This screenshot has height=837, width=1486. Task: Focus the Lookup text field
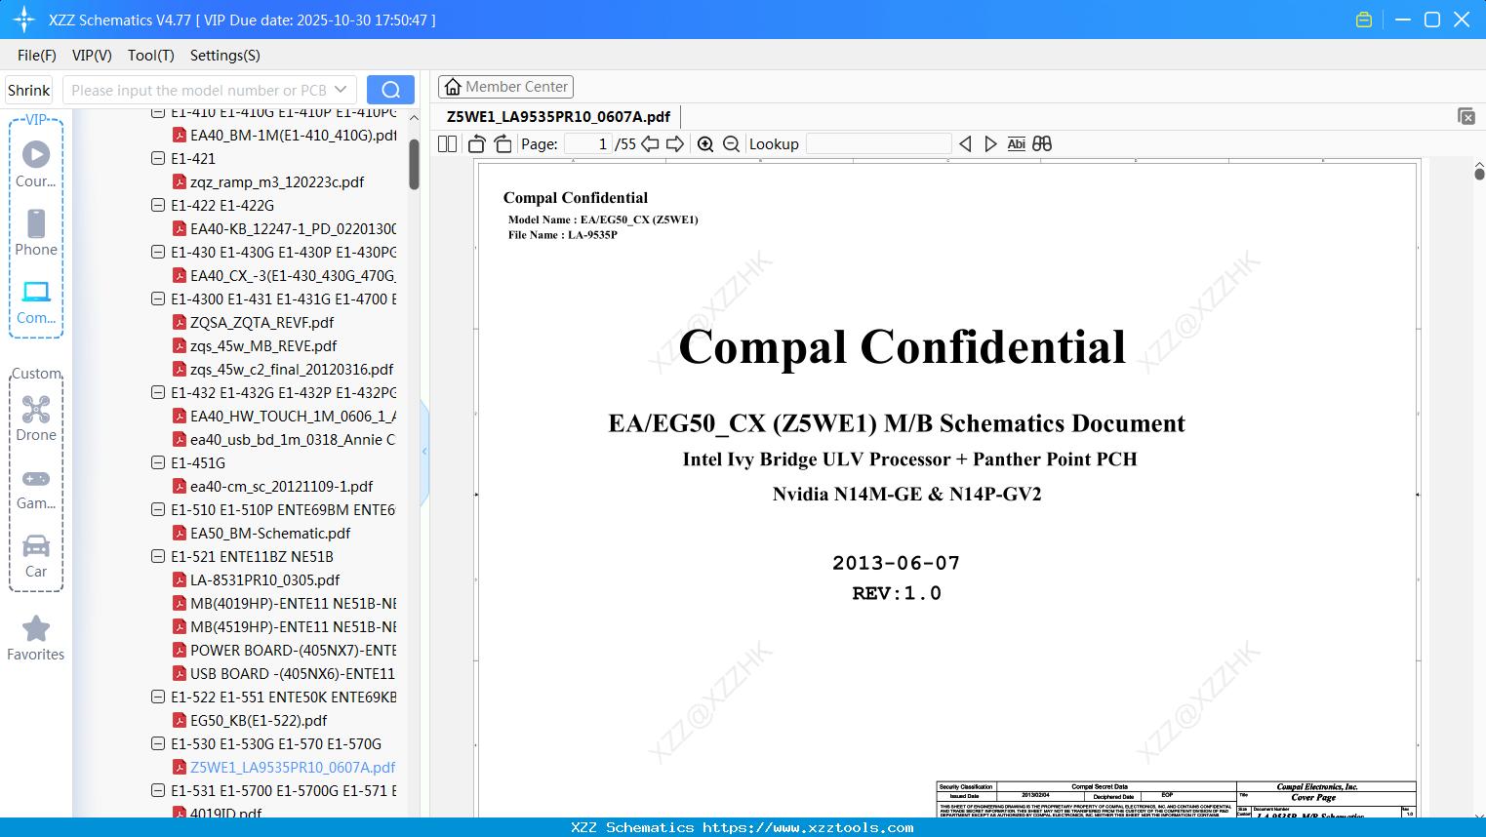(x=879, y=144)
